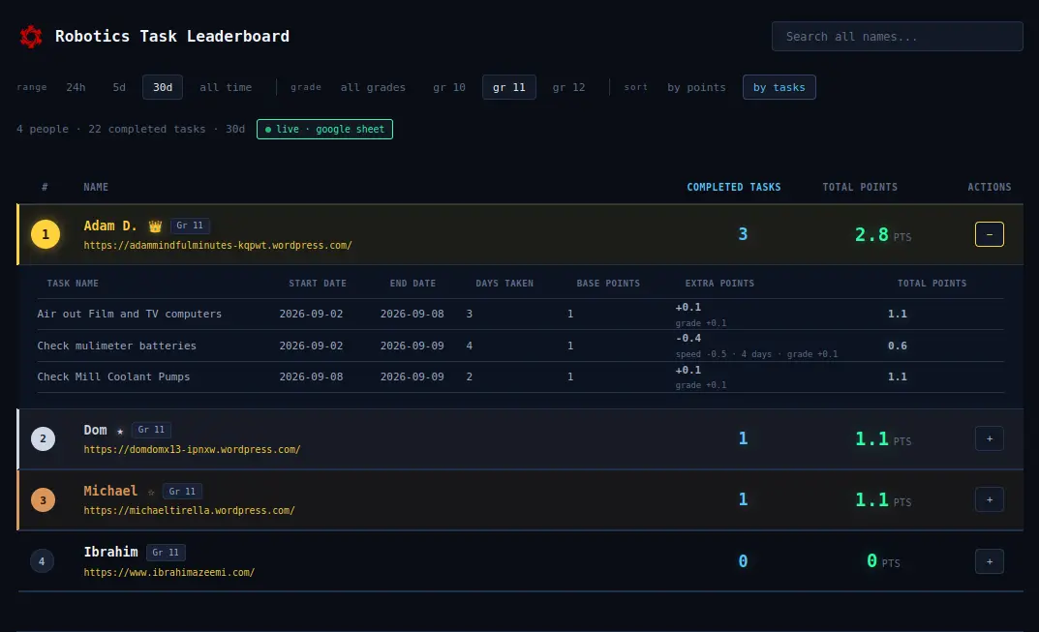Click the Total Points header beside Actions
This screenshot has width=1039, height=632.
coord(860,188)
